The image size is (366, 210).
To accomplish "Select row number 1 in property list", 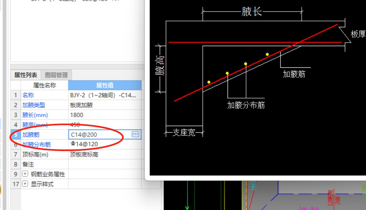I will [15, 95].
